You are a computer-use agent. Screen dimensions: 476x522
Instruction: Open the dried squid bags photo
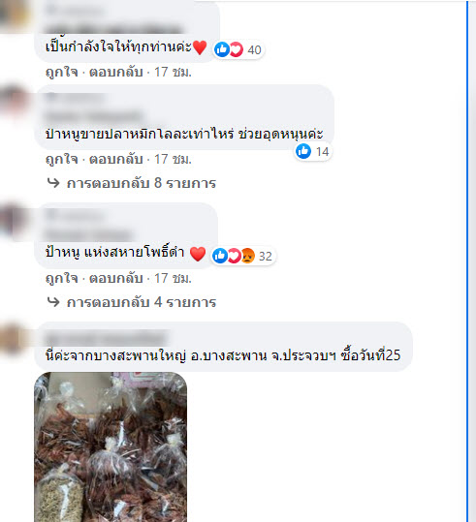point(111,446)
